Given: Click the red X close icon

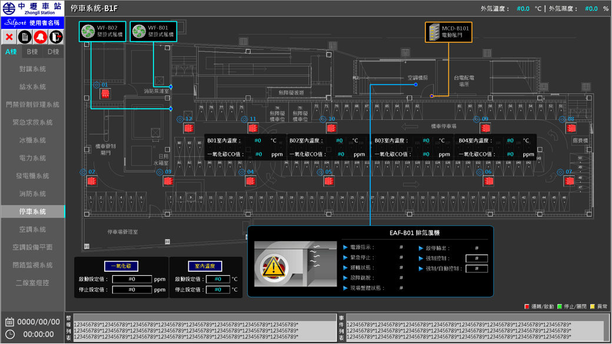Looking at the screenshot, I should coord(9,37).
